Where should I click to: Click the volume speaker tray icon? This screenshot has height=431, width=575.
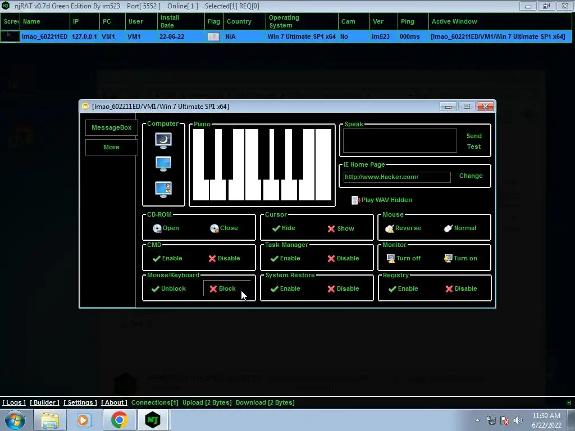click(x=518, y=420)
